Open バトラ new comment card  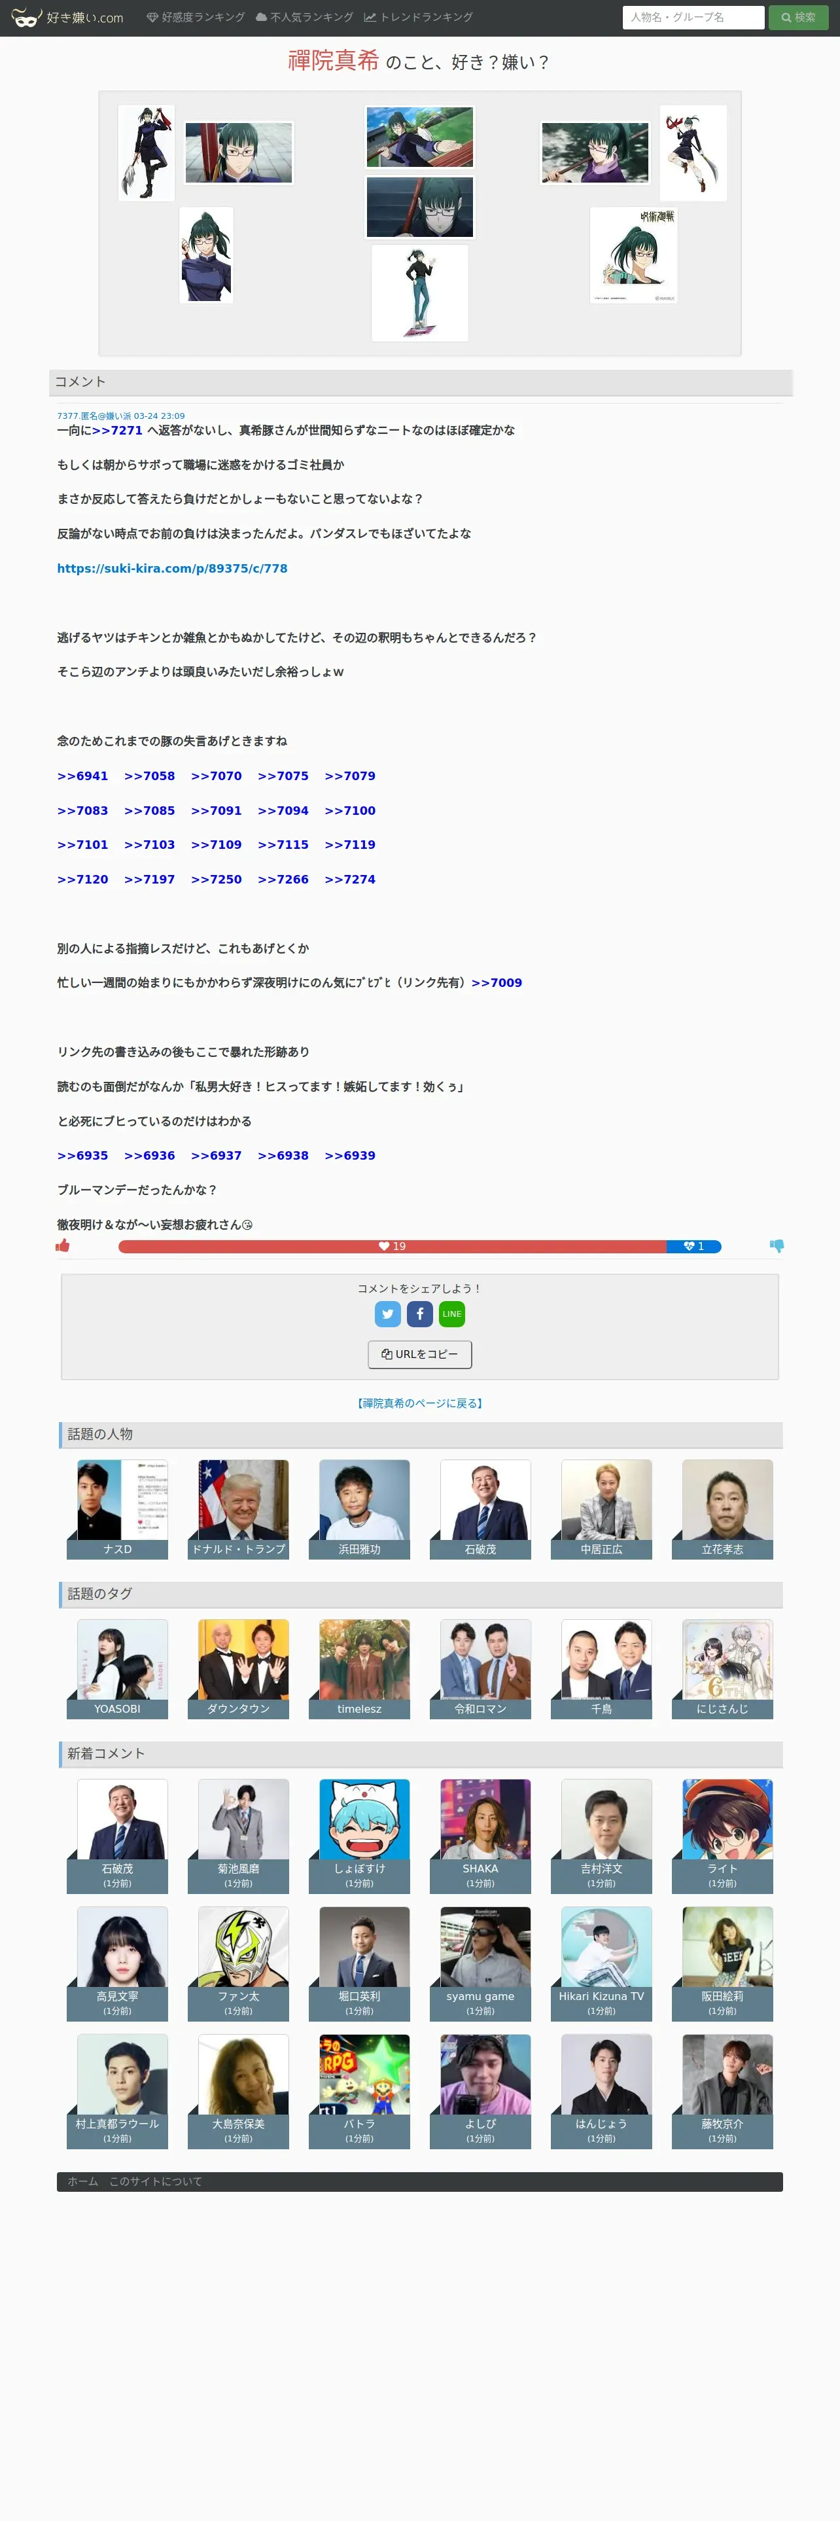360,2092
